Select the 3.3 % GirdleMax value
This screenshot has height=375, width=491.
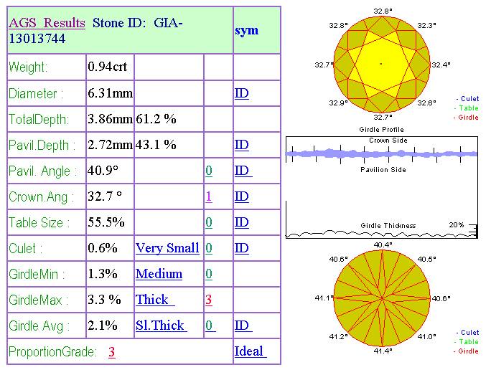pos(104,300)
